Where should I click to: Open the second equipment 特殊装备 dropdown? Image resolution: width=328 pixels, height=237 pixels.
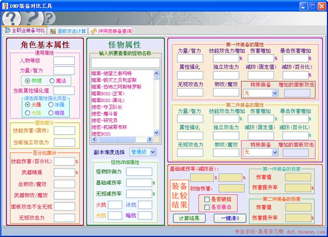coord(275,152)
